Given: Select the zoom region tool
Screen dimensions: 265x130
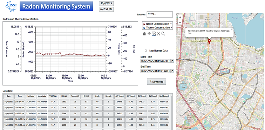Looking at the screenshot, I should point(154,34).
